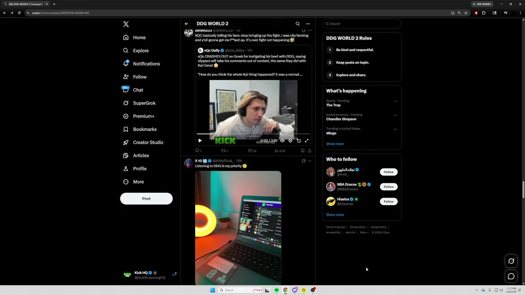Open X10 avatar profile

click(x=188, y=163)
